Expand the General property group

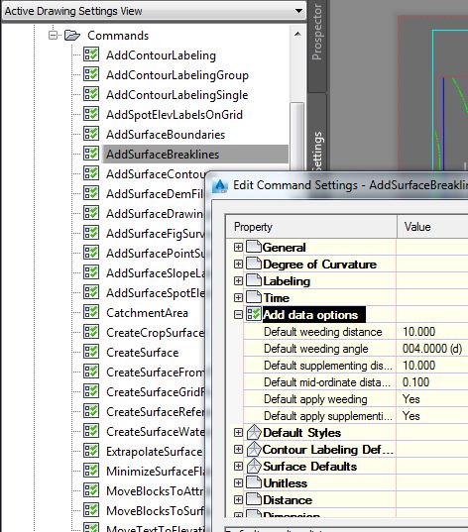click(238, 247)
